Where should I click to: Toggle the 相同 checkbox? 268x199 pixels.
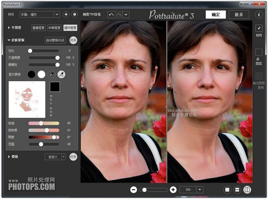(x=259, y=28)
